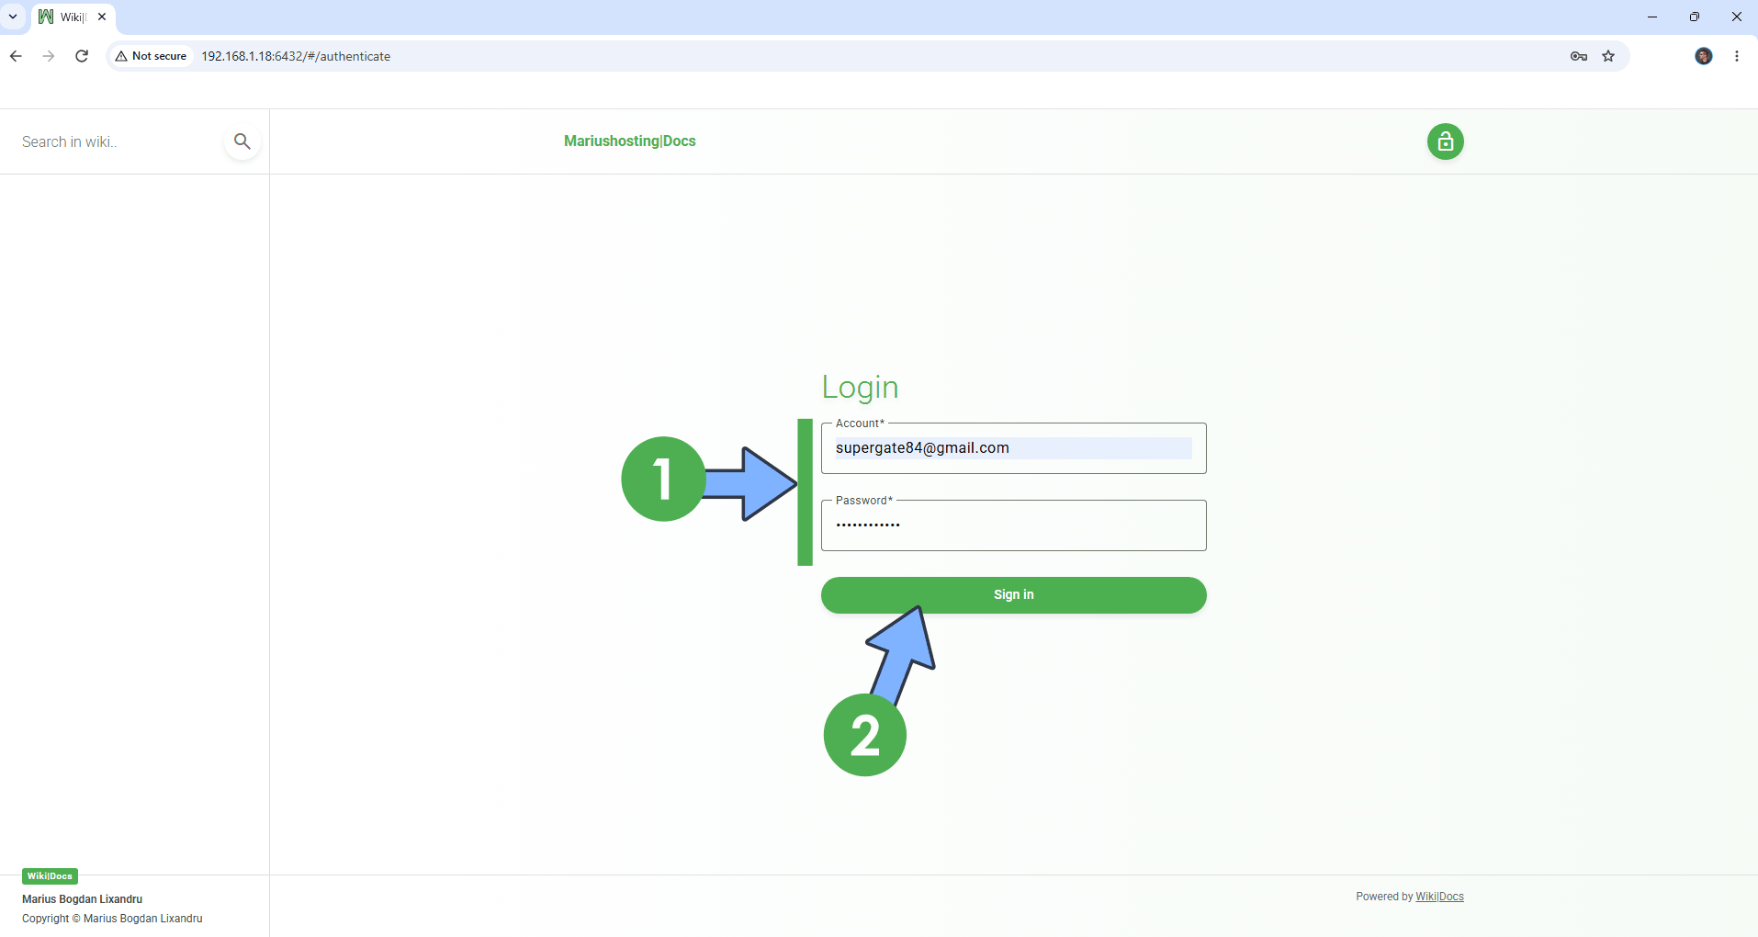Focus the Password input field
1758x937 pixels.
[x=1013, y=525]
